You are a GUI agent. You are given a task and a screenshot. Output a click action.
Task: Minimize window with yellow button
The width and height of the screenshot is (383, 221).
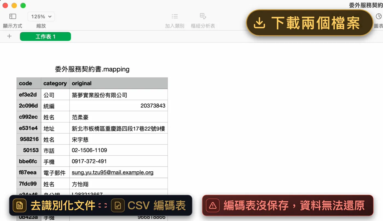[14, 5]
